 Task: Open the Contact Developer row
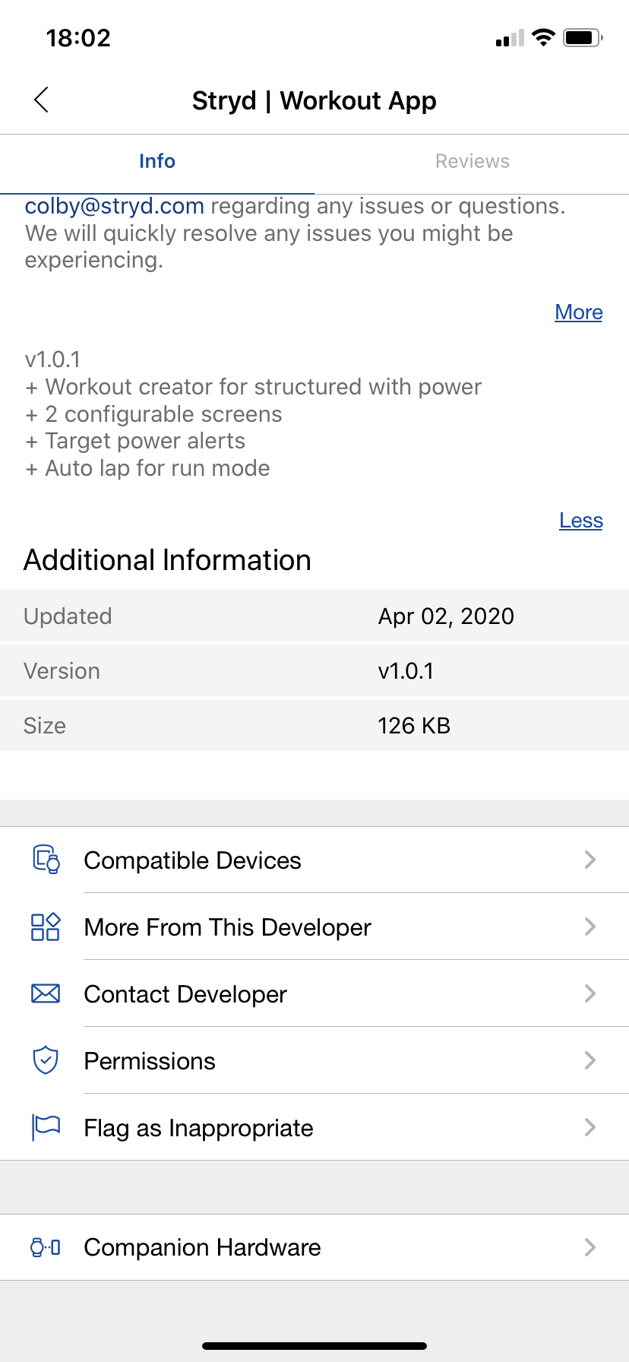point(185,994)
